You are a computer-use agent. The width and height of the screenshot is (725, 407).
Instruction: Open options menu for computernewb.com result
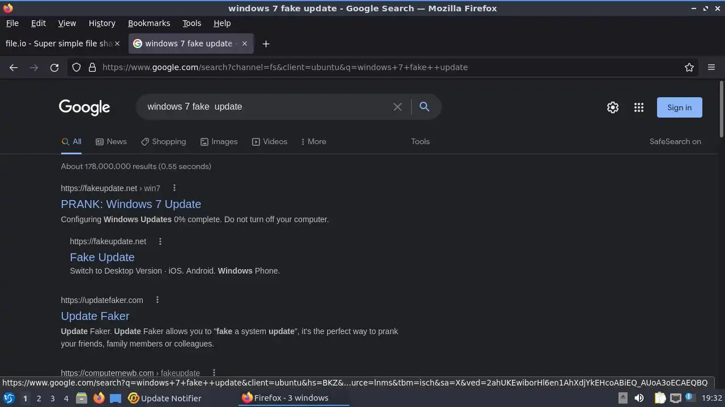214,373
